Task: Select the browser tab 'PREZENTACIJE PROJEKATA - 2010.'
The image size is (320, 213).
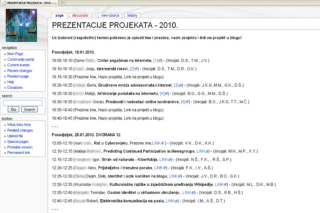Action: coord(30,3)
